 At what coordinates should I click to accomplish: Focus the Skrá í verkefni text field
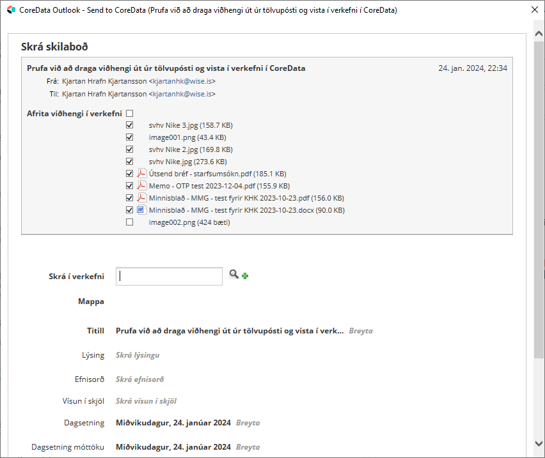(169, 277)
